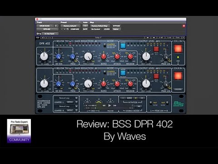Click channel R PEAK LIM knob
This screenshot has height=164, width=218.
(166, 84)
